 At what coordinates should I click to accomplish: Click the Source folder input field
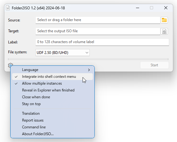coord(98,20)
